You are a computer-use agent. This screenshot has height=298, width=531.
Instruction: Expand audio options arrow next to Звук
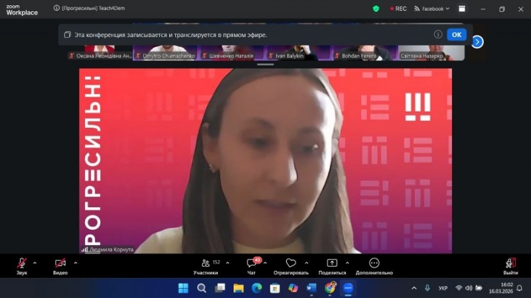(35, 262)
